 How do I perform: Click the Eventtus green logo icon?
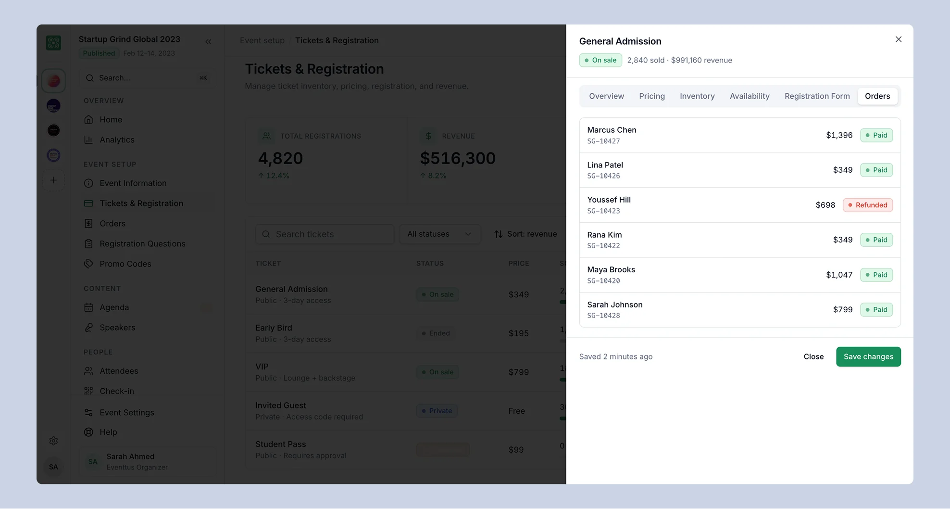point(53,43)
